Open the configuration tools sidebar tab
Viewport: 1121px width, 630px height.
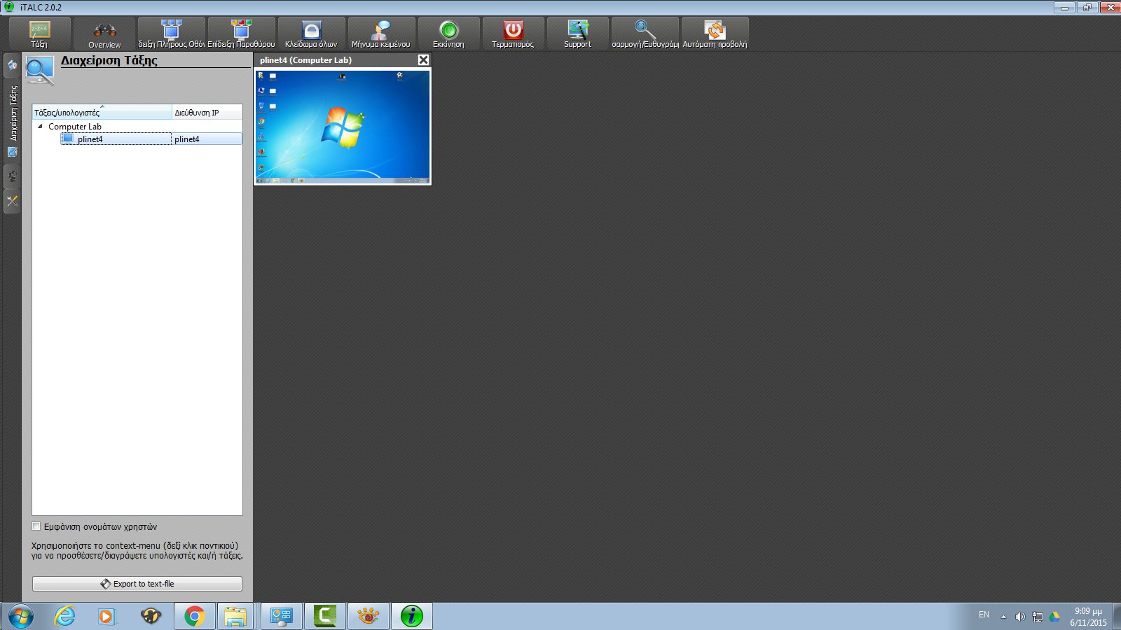click(12, 202)
